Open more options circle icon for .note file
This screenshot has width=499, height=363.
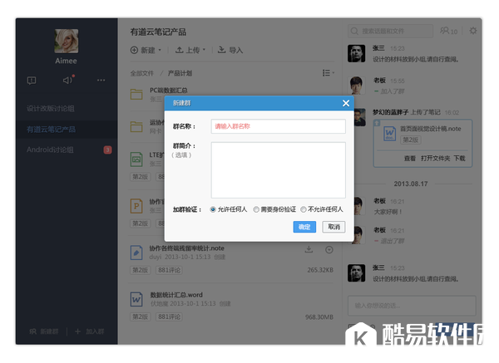(x=329, y=250)
